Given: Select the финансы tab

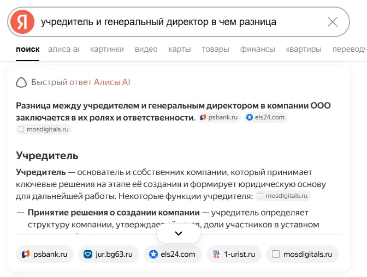Looking at the screenshot, I should pos(257,49).
